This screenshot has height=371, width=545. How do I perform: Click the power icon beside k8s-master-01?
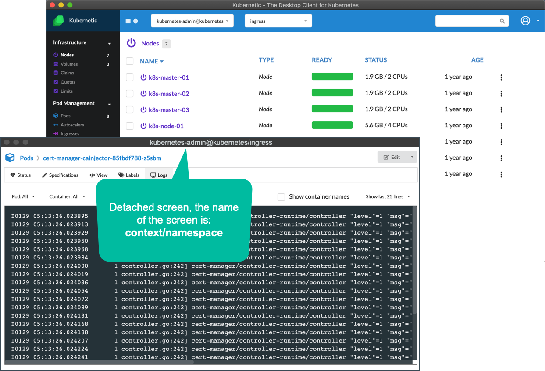(x=143, y=77)
